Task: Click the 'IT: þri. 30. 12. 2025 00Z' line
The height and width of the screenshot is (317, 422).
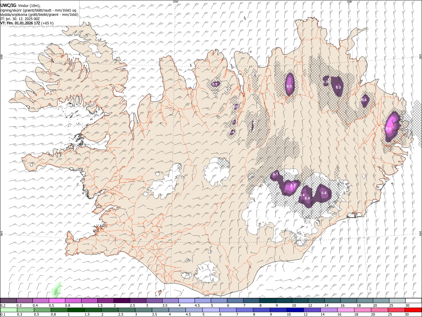Action: [20, 19]
